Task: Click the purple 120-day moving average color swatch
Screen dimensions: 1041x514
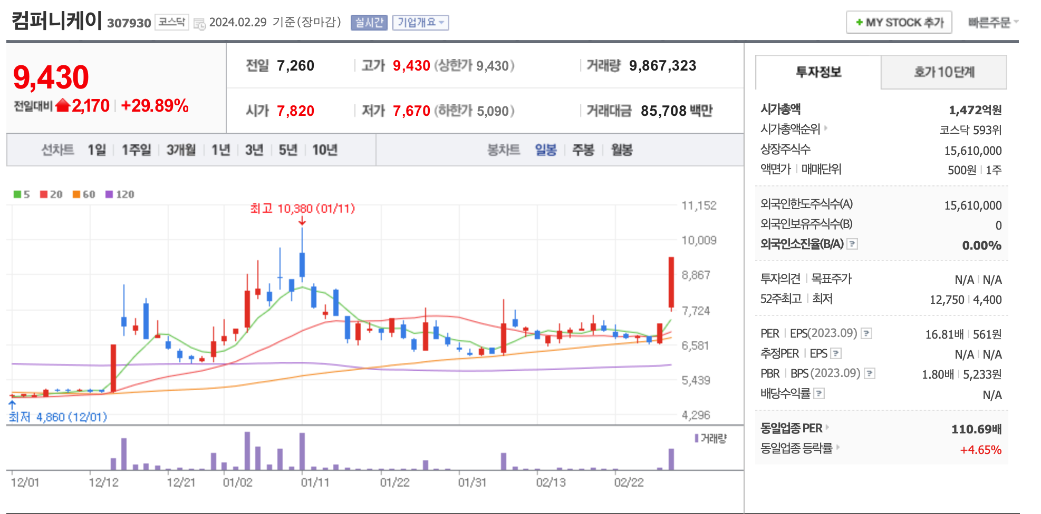Action: click(x=109, y=194)
